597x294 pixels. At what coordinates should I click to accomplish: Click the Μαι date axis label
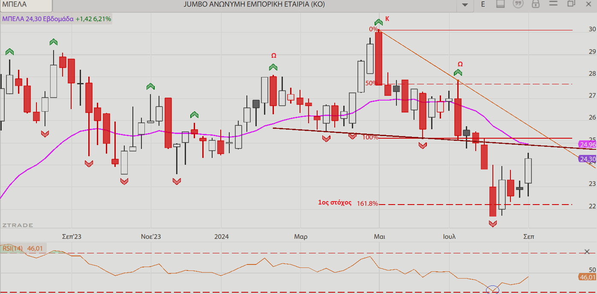pos(379,237)
